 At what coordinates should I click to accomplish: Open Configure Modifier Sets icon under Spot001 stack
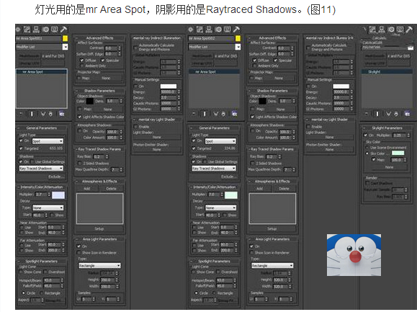62,114
